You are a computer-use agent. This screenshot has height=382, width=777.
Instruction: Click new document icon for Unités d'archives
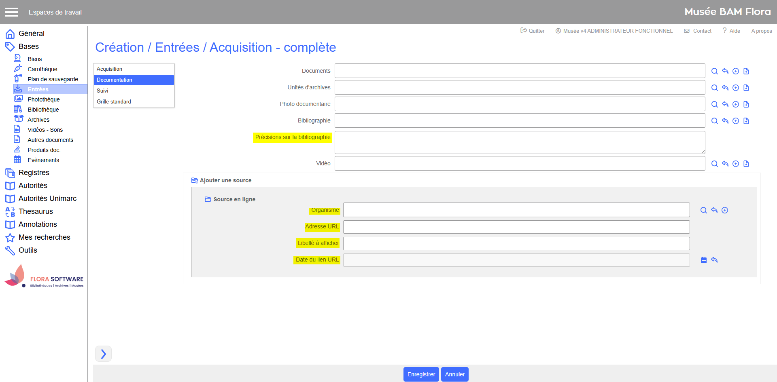click(746, 88)
